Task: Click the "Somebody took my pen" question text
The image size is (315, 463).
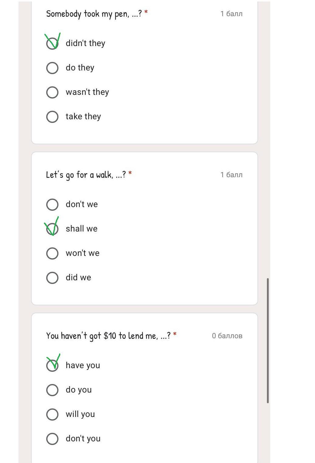Action: point(94,14)
